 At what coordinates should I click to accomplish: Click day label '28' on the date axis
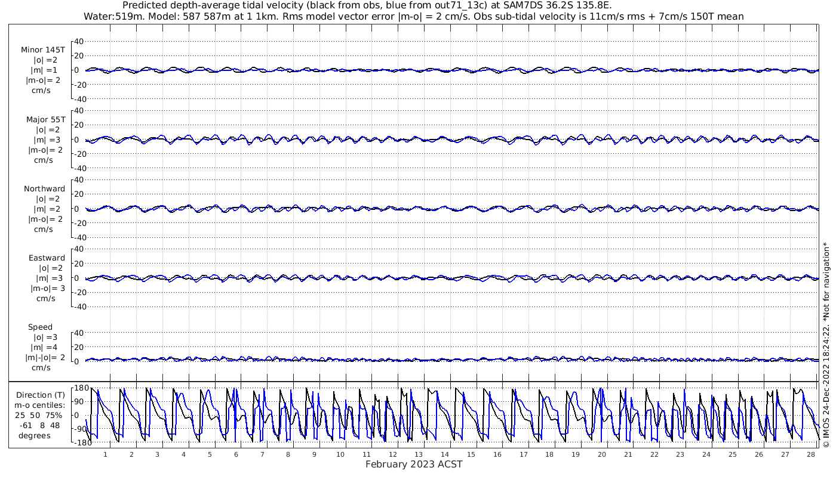click(810, 454)
